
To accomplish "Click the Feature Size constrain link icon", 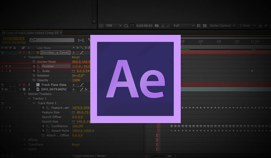I will click(73, 112).
